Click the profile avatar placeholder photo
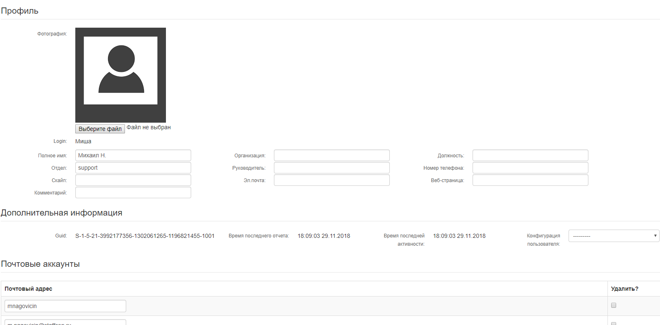The height and width of the screenshot is (325, 660). (120, 75)
